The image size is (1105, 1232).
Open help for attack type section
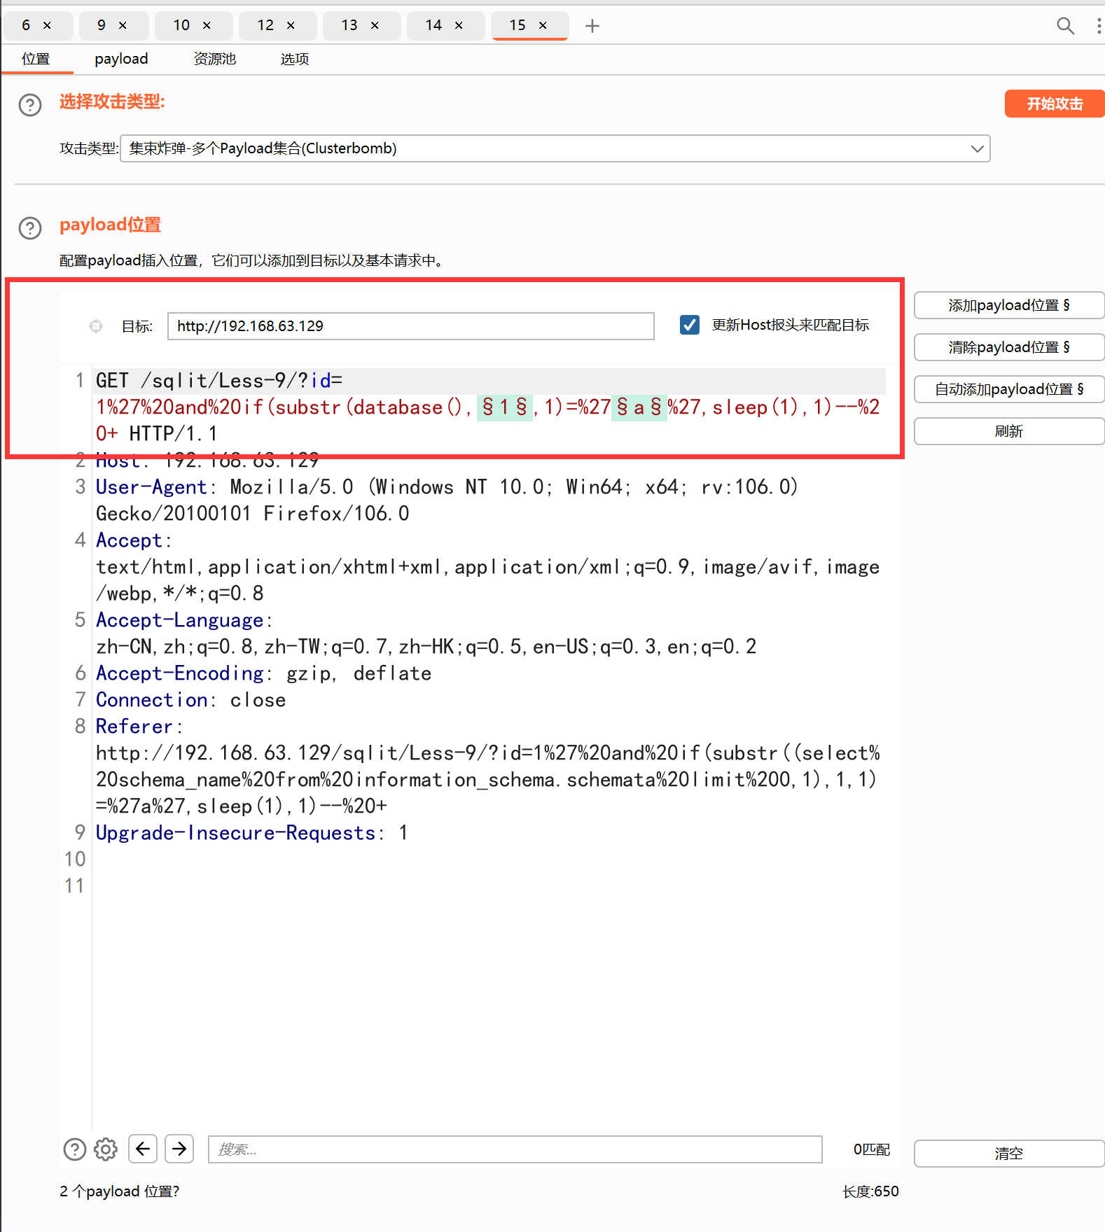pyautogui.click(x=30, y=105)
